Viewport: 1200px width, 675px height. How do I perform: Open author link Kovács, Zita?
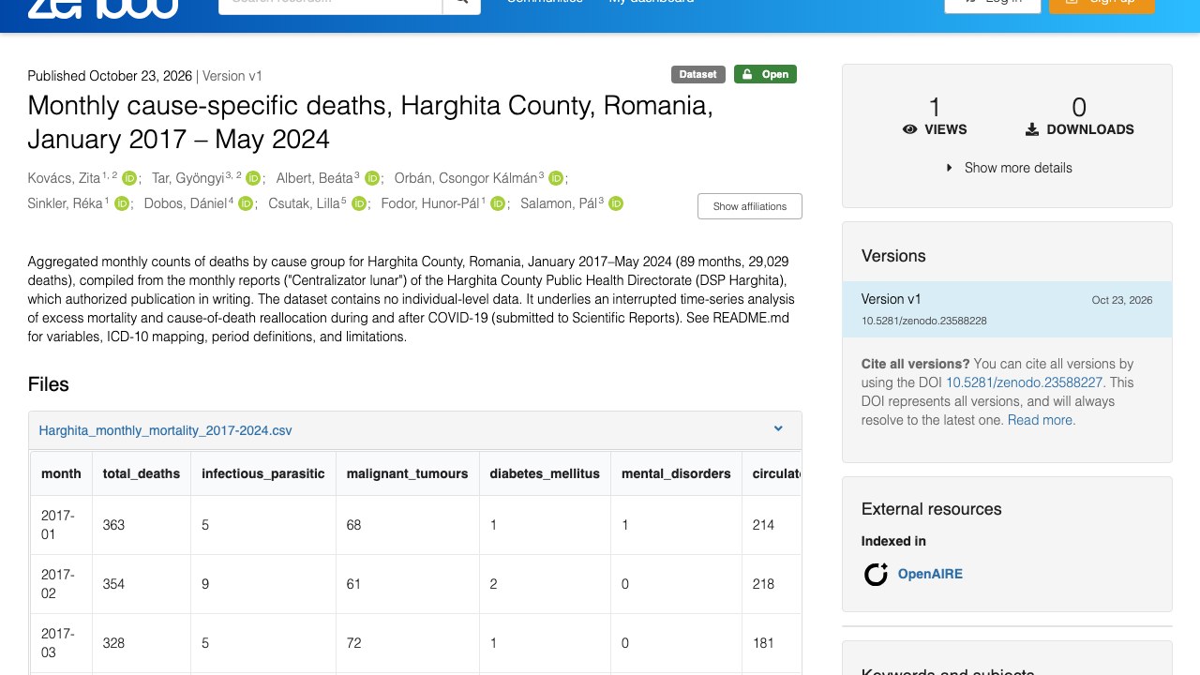pyautogui.click(x=65, y=178)
